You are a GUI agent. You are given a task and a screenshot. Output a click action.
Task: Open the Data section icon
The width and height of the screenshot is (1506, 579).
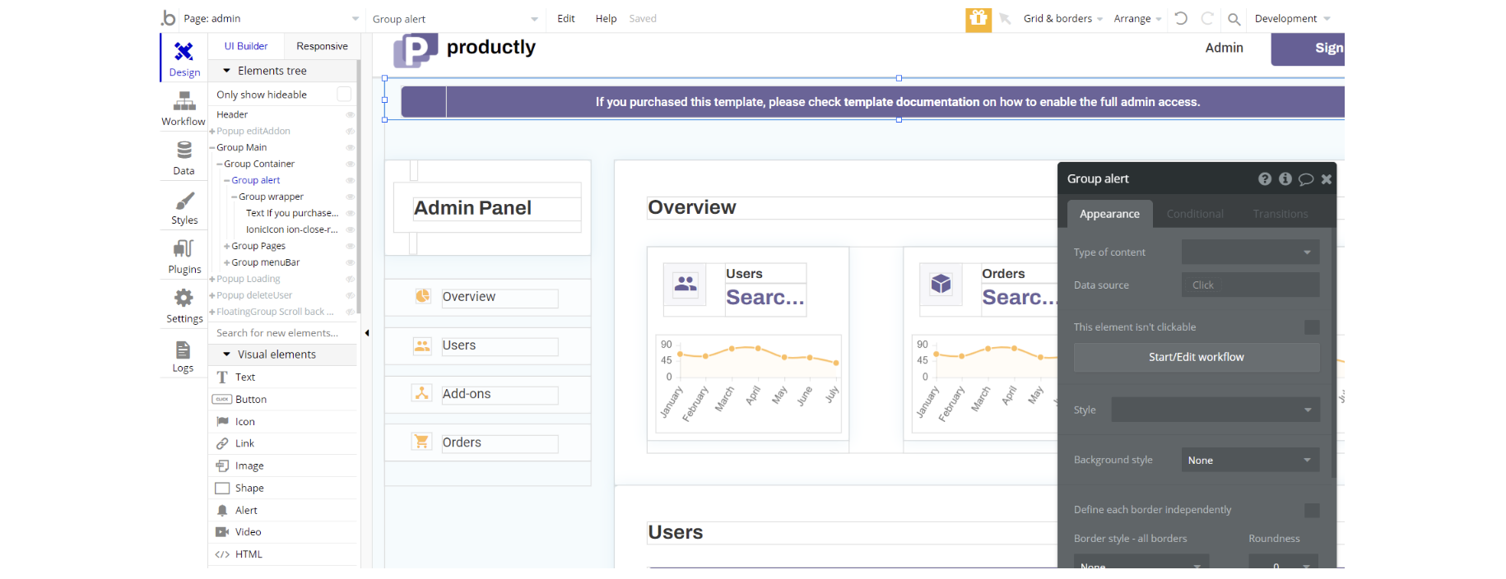pyautogui.click(x=184, y=158)
